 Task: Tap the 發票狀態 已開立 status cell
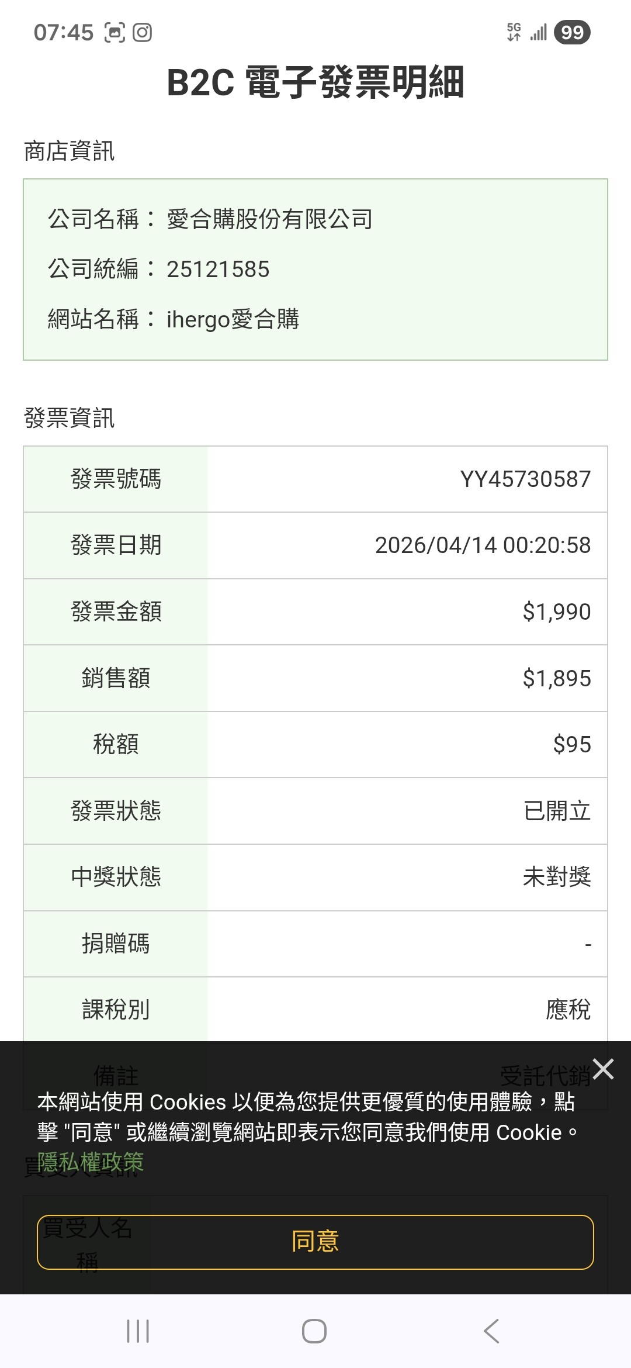click(x=407, y=811)
